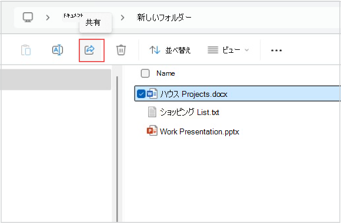This screenshot has height=223, width=341.
Task: Click ドキュメント in the address bar
Action: click(x=73, y=15)
